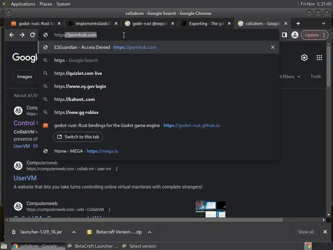Click the 'Switch to this tab' button
This screenshot has width=333, height=250.
tap(78, 137)
